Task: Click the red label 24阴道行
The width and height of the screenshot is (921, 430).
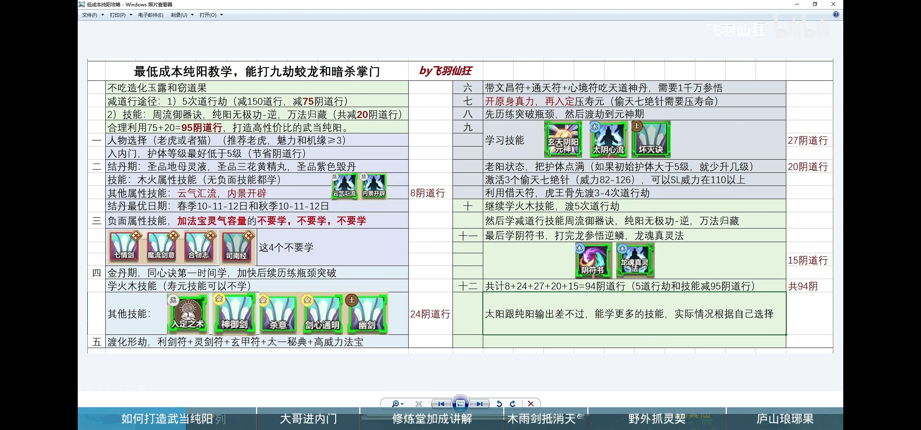Action: pyautogui.click(x=430, y=314)
